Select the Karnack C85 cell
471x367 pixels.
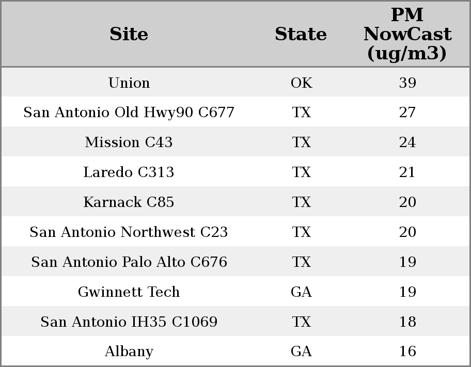click(129, 202)
